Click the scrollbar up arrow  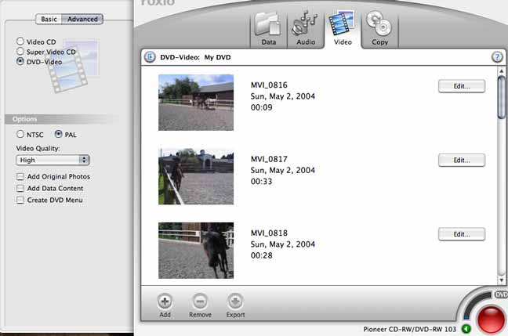click(x=501, y=70)
